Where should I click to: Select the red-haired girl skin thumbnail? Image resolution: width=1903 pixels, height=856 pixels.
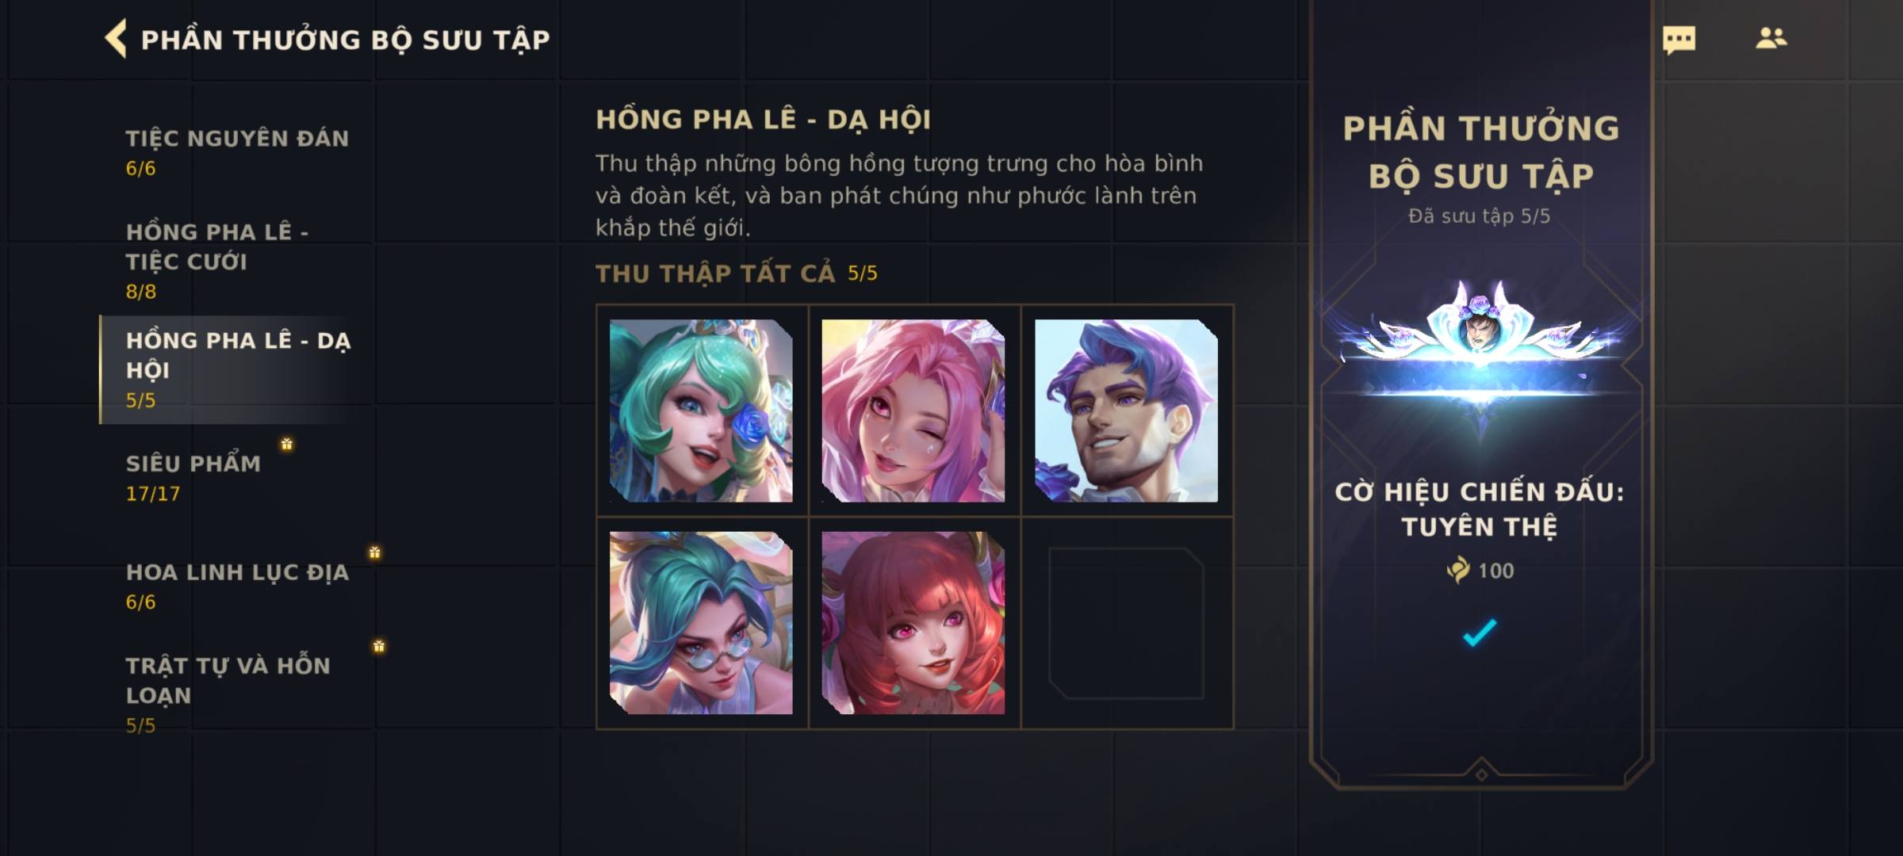coord(913,623)
